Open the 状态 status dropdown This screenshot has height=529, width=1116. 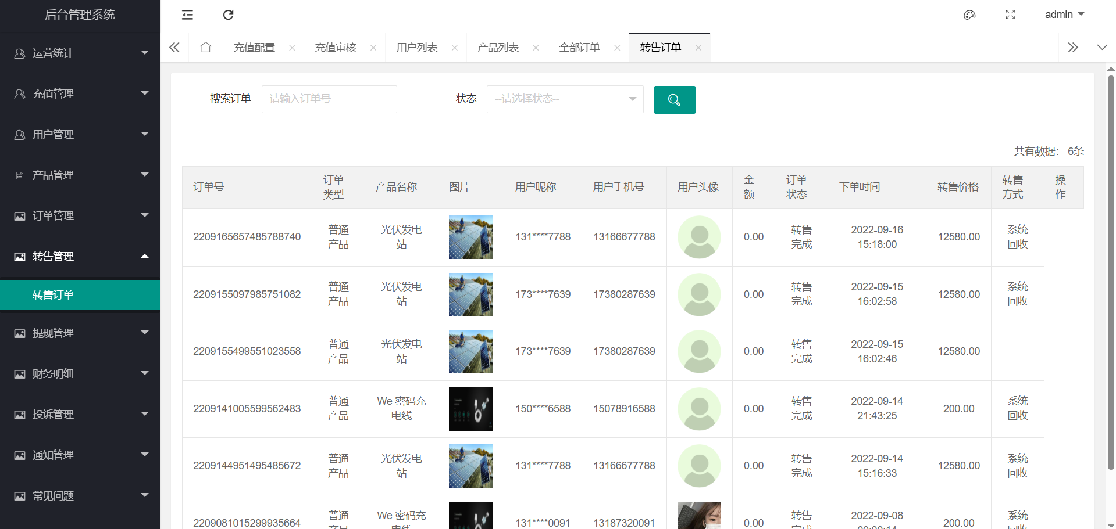point(565,99)
